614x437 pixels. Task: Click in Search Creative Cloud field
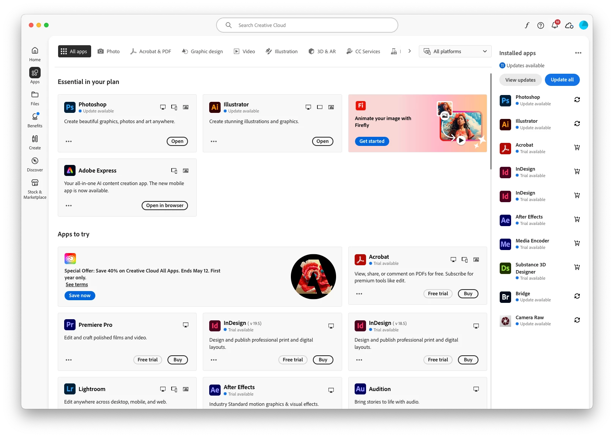(x=307, y=25)
